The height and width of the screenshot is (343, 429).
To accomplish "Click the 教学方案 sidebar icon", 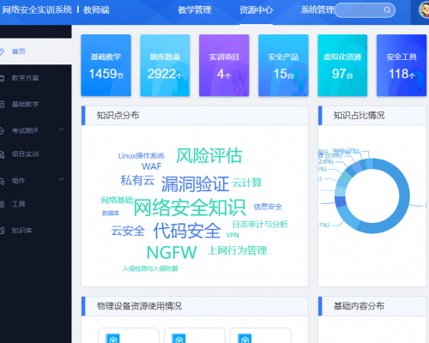I will click(2, 78).
